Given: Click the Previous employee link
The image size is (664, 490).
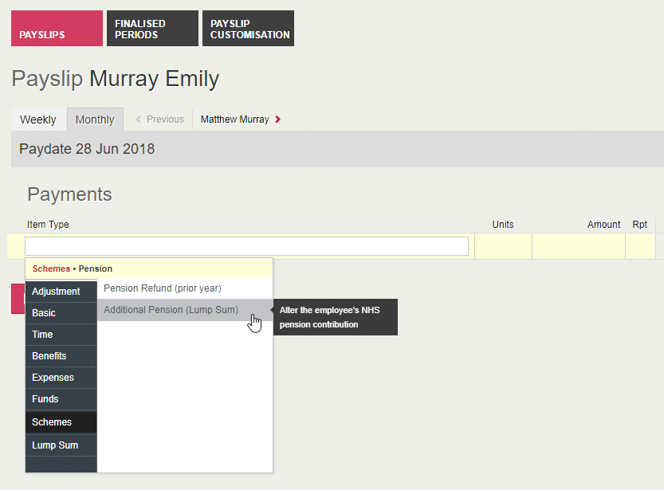Looking at the screenshot, I should (165, 120).
